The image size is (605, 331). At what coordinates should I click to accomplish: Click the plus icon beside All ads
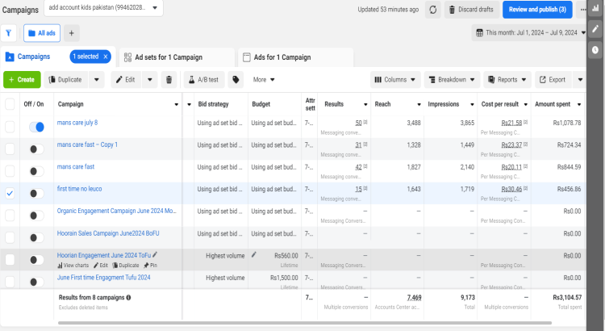tap(71, 33)
